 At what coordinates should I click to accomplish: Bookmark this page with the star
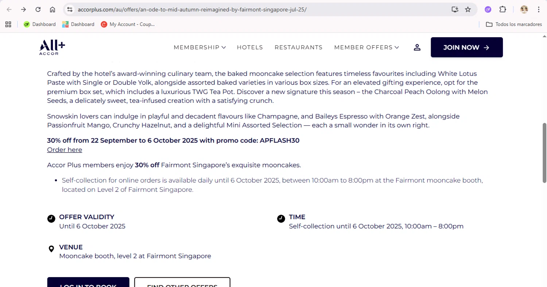(x=468, y=9)
